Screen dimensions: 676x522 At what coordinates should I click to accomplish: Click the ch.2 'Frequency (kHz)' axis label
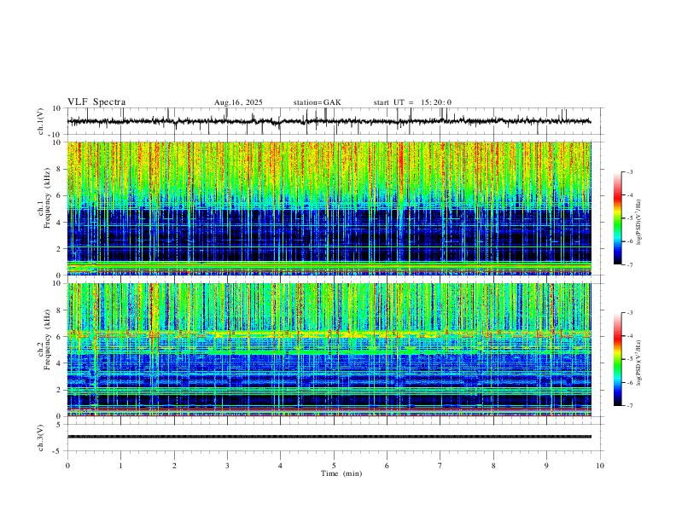[x=47, y=338]
